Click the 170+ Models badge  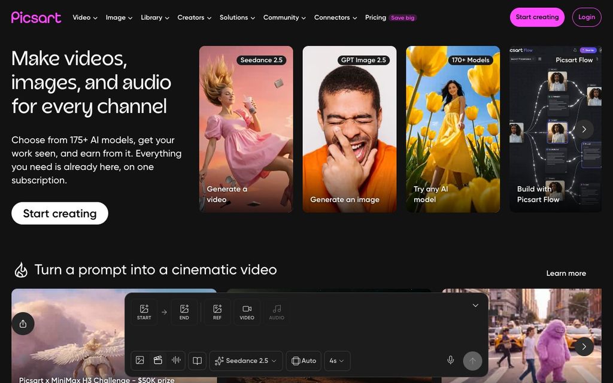pos(471,60)
